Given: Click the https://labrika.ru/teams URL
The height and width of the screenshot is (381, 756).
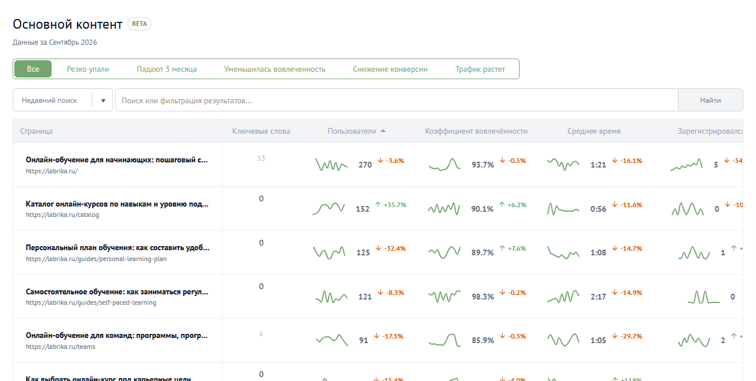Looking at the screenshot, I should tap(61, 347).
